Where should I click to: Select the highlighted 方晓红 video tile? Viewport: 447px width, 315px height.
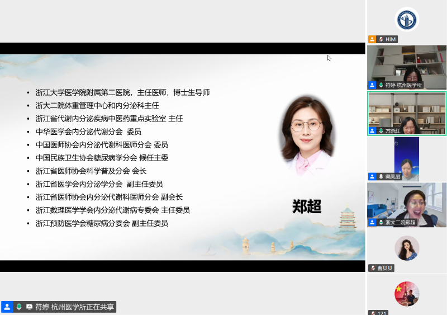coord(406,111)
